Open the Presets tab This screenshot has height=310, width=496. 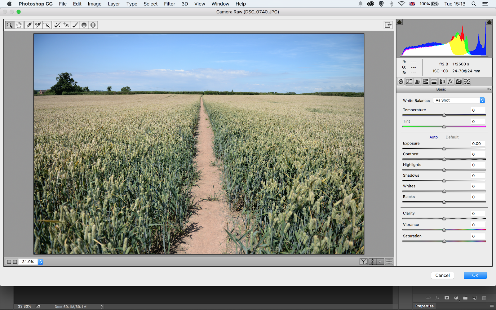click(467, 82)
